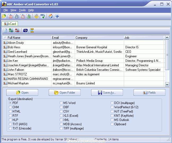172x143 pixels.
Task: Open options via the gear toolbar icon
Action: click(x=37, y=16)
